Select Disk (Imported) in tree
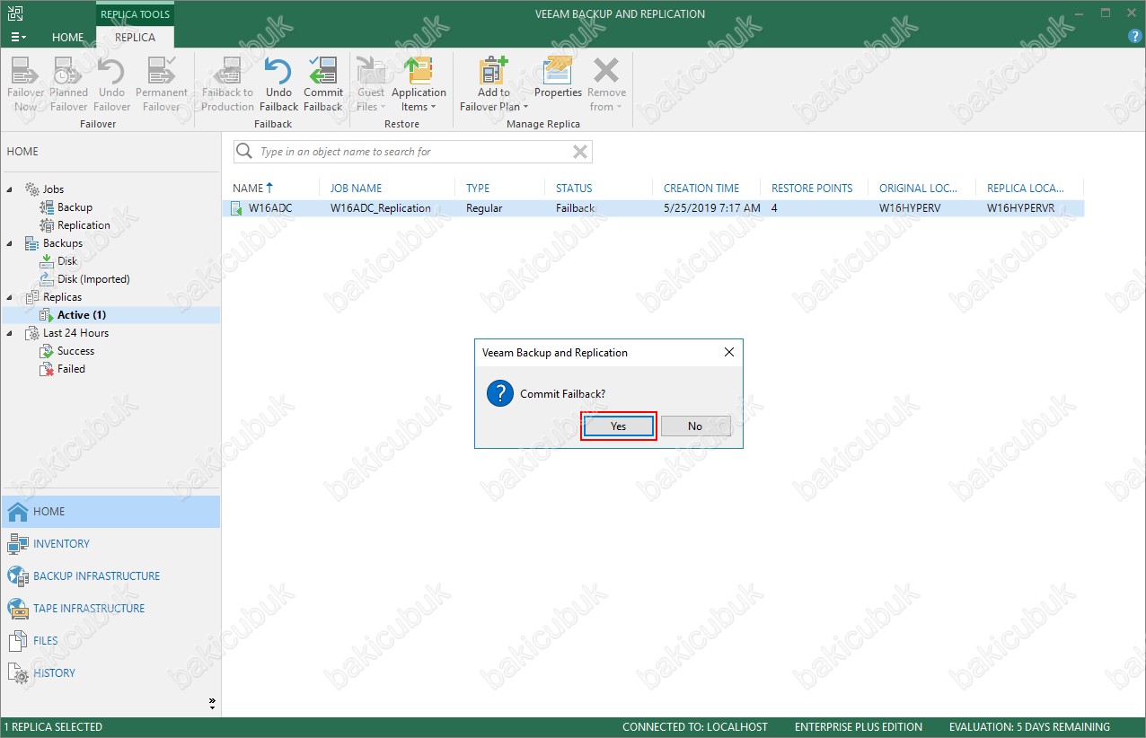 click(x=93, y=279)
